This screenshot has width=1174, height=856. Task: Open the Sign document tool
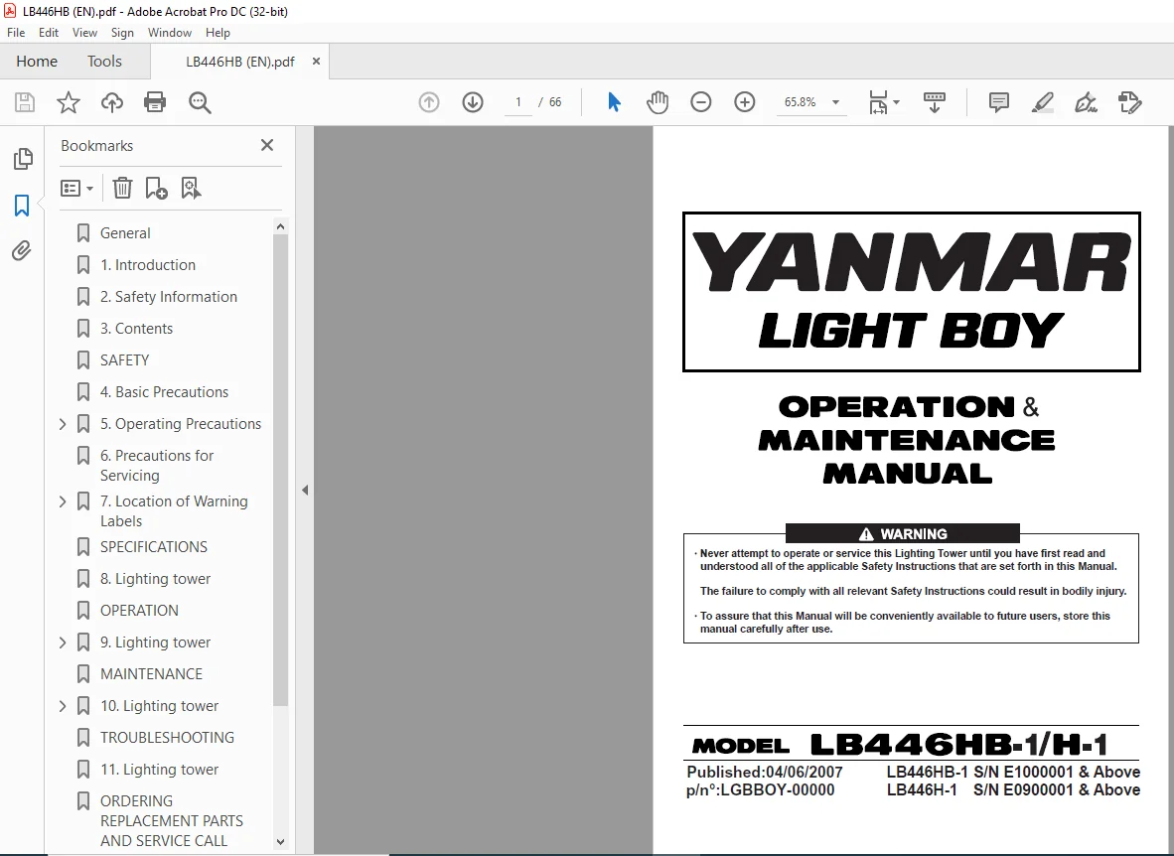(x=1086, y=102)
